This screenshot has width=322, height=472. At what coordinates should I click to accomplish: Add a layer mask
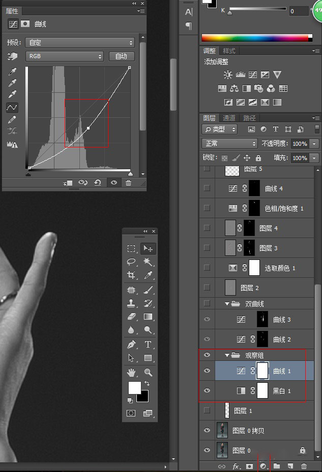pos(249,466)
